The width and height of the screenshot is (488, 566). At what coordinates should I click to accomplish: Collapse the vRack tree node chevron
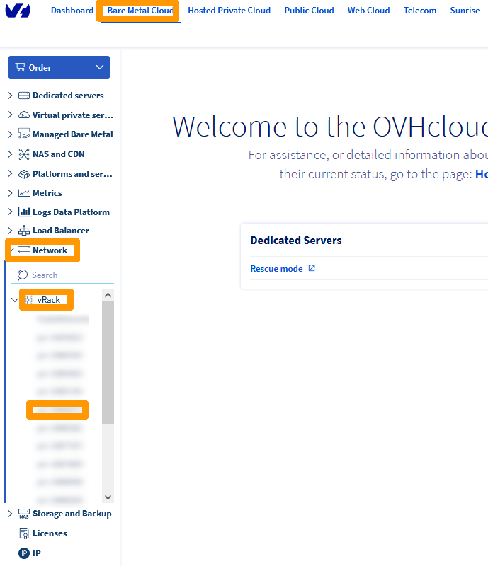(15, 300)
